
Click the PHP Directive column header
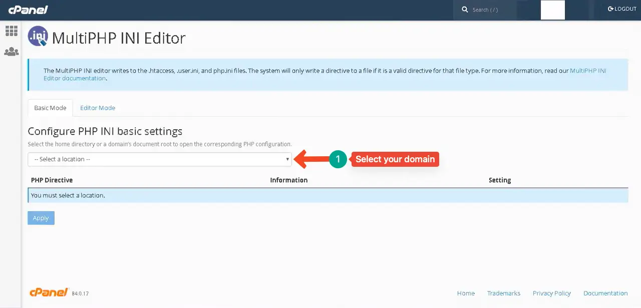[x=52, y=180]
